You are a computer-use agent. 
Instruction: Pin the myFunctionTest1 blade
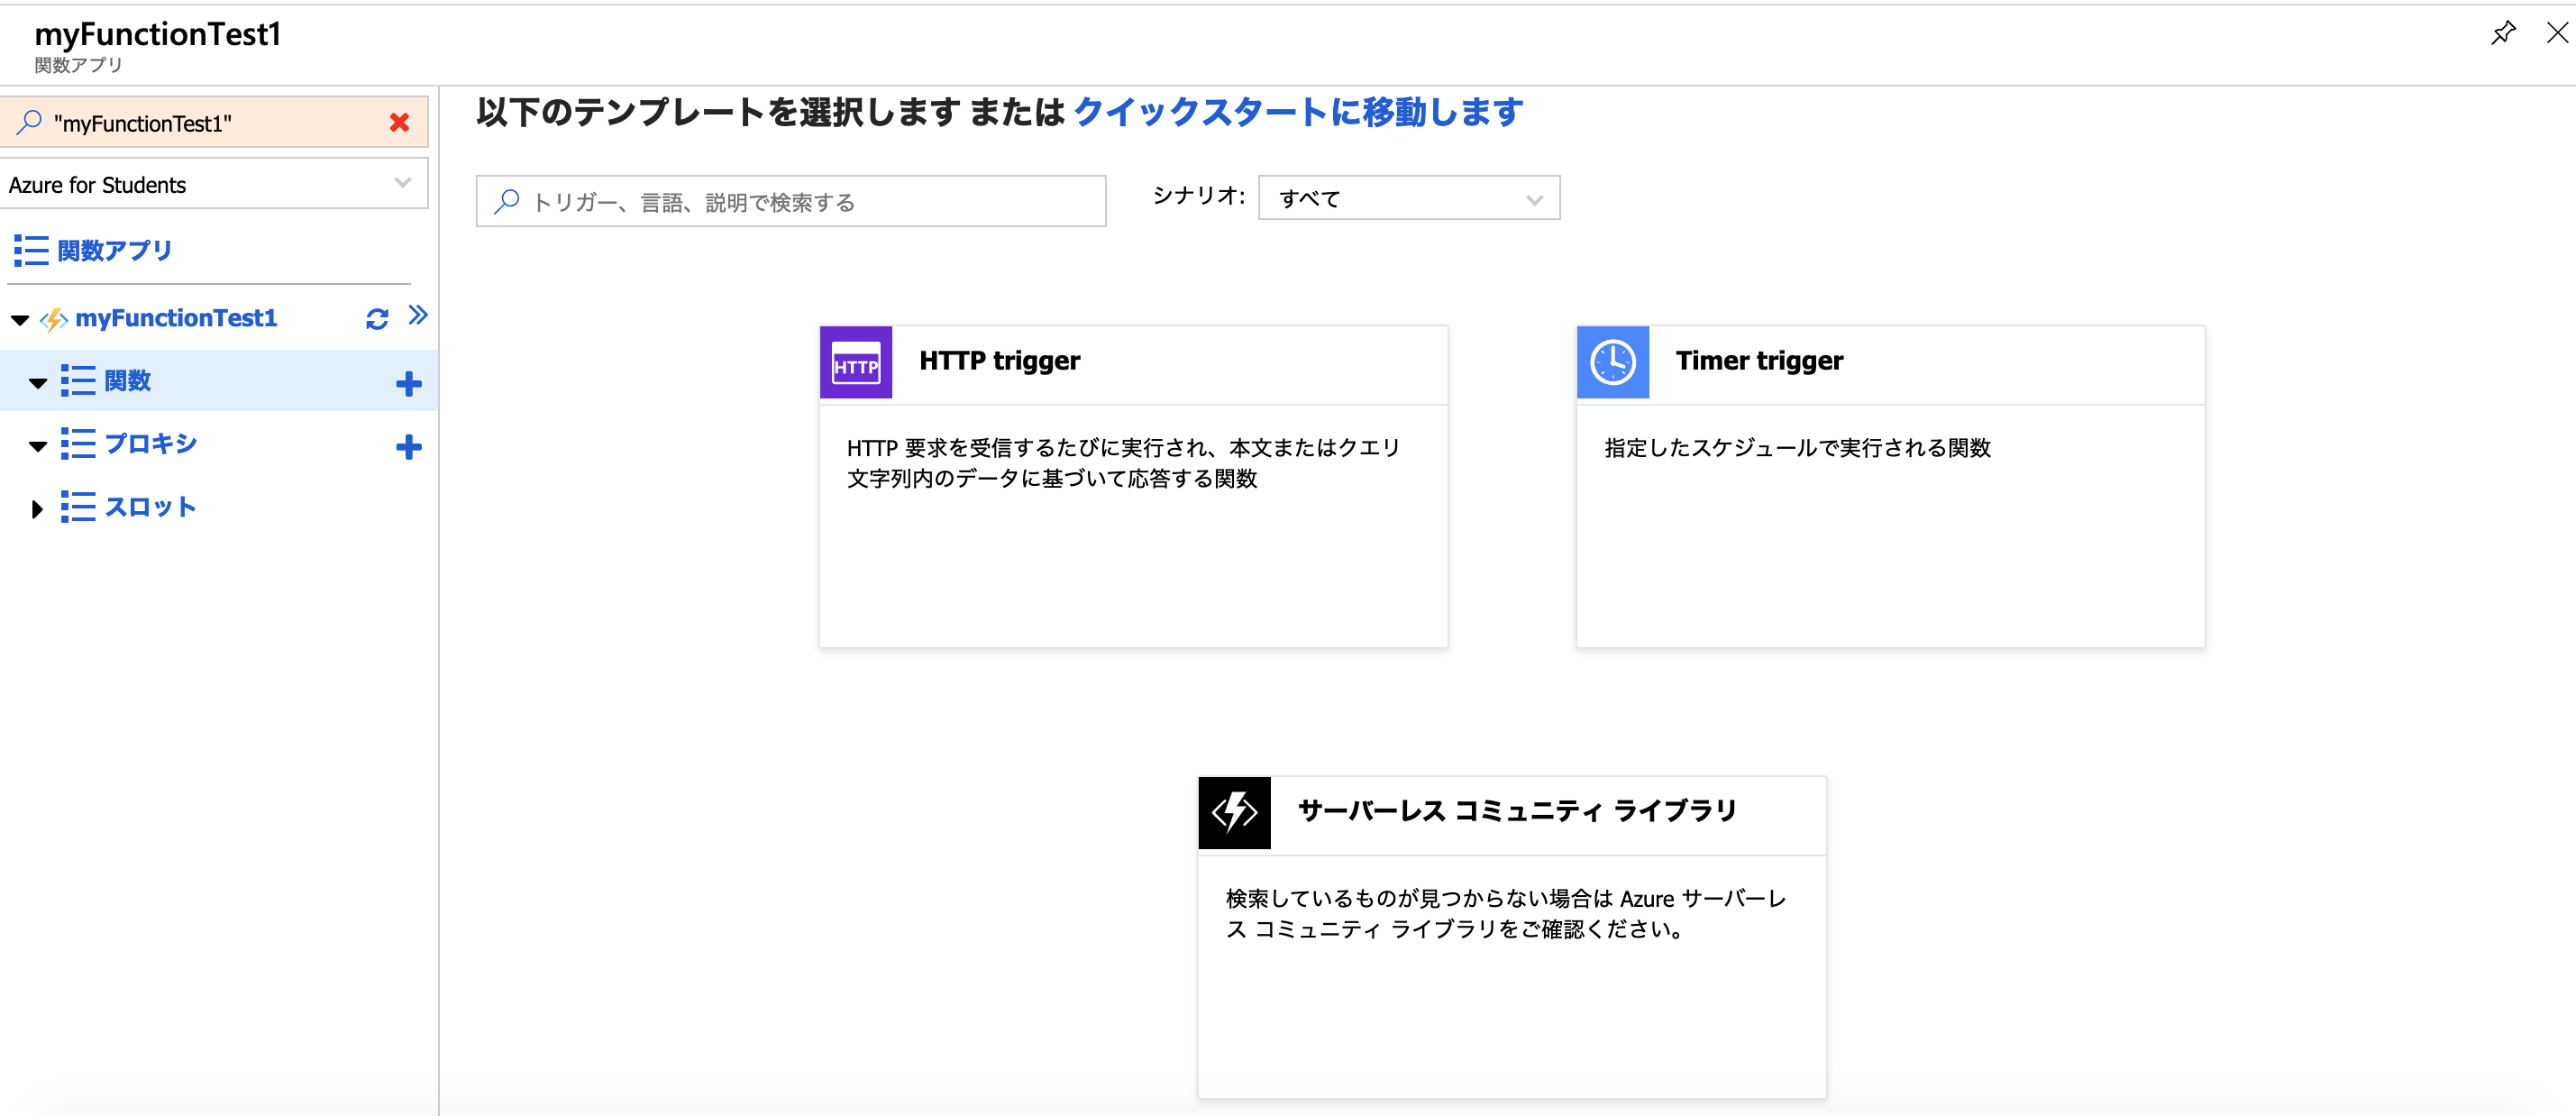tap(2502, 33)
